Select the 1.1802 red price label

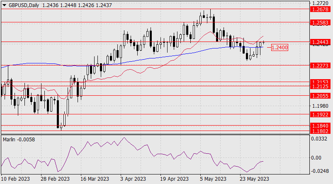[321, 131]
